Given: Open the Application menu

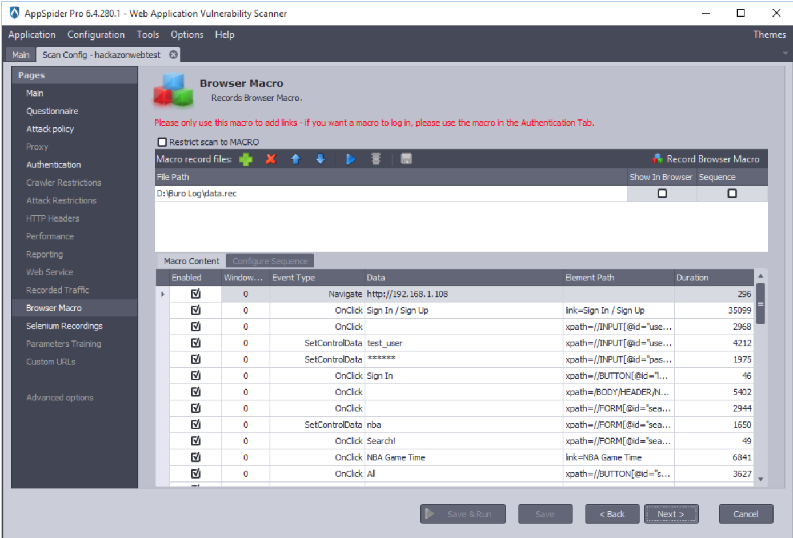Looking at the screenshot, I should [32, 34].
